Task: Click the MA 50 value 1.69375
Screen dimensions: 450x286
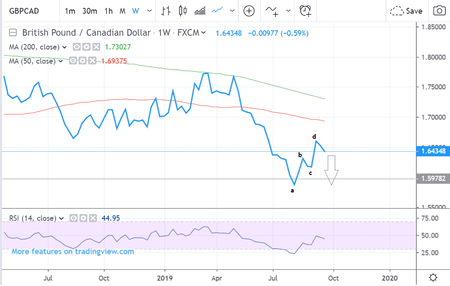Action: pos(114,61)
